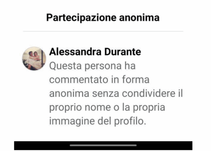The image size is (211, 151).
Task: Tap the text line 'Questa persona ha'
Action: pos(92,66)
